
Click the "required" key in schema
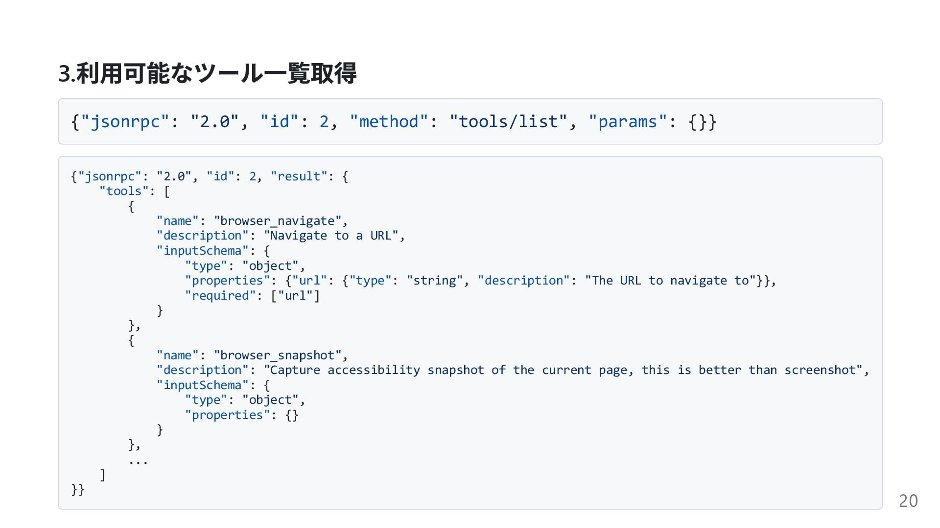[220, 296]
